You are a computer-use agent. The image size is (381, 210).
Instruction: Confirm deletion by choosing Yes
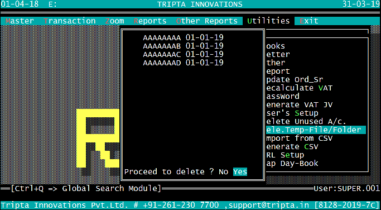pos(240,171)
